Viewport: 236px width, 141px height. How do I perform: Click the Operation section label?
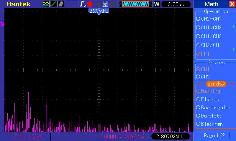click(216, 11)
